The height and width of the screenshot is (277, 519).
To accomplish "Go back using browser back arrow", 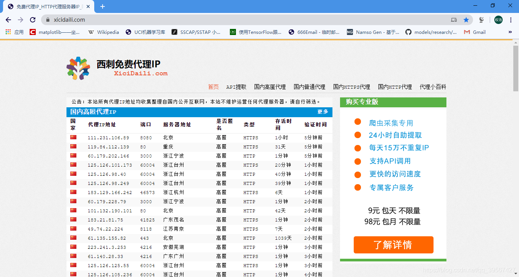I will pos(8,20).
